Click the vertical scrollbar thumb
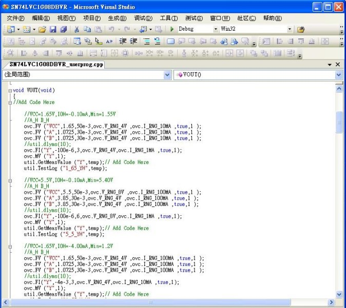This screenshot has height=308, width=346. pos(339,122)
